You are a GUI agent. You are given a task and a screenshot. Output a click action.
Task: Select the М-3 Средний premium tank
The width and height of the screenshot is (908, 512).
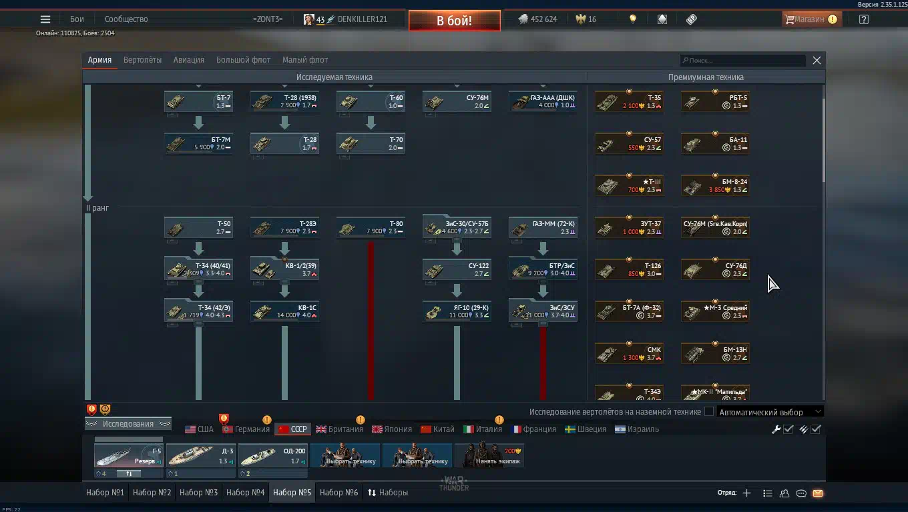pyautogui.click(x=715, y=311)
